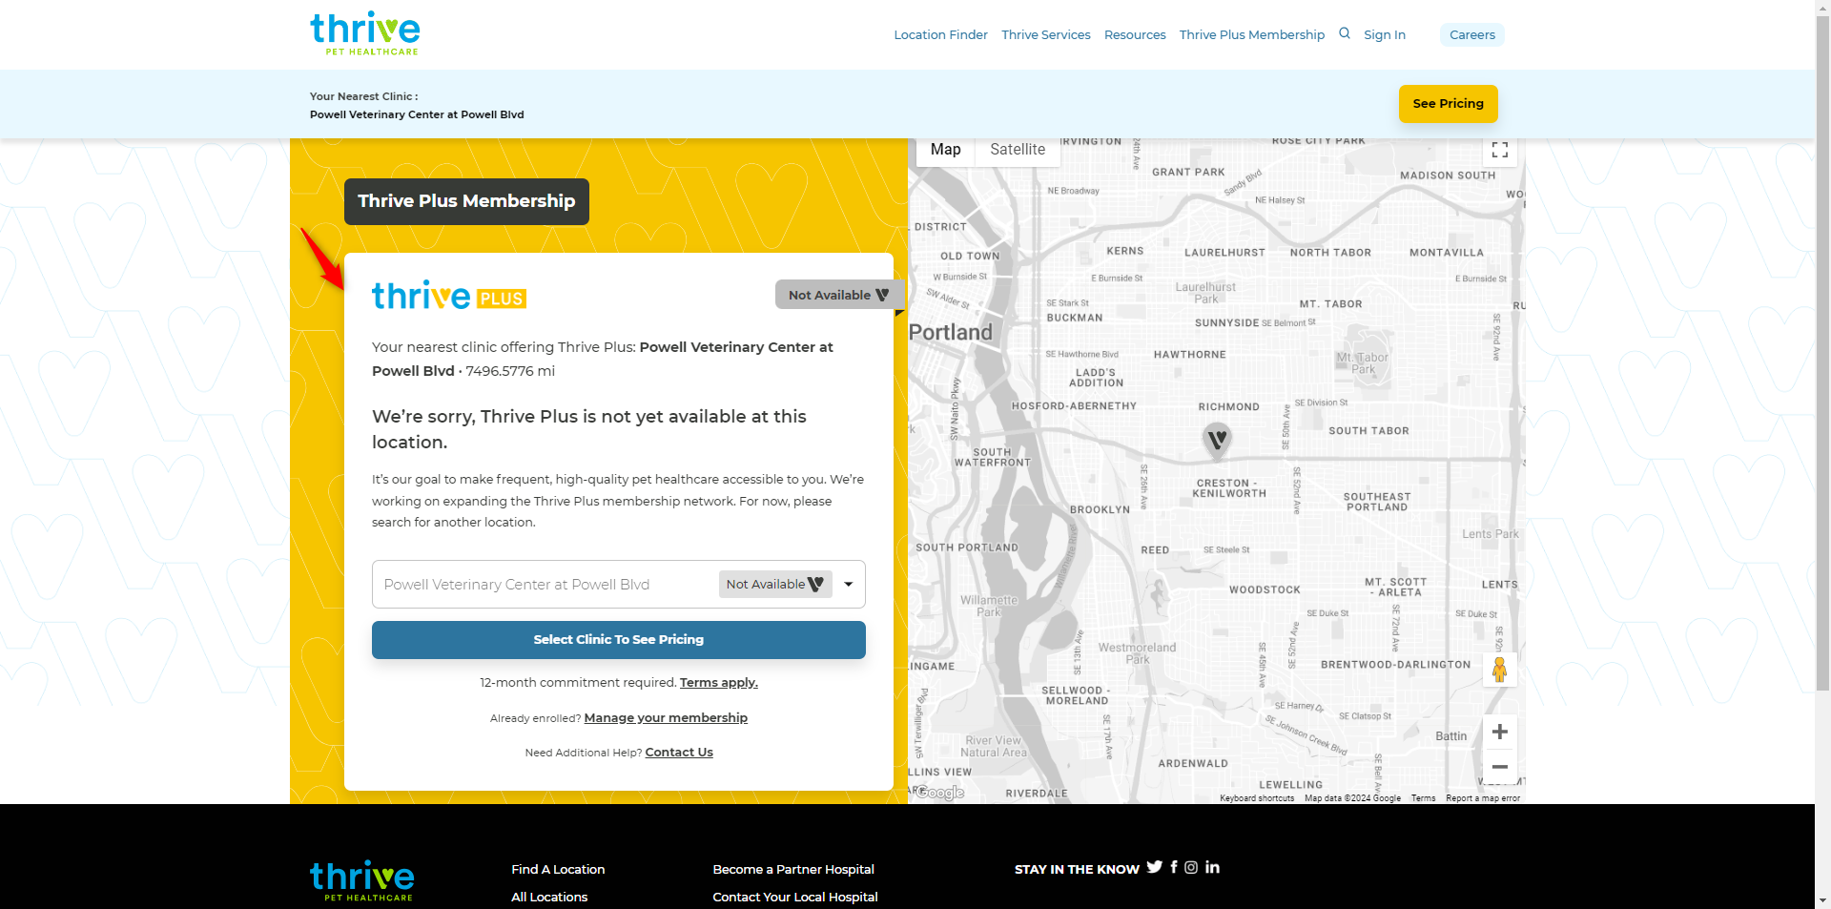Viewport: 1831px width, 909px height.
Task: Click Select Clinic To See Pricing
Action: point(619,640)
